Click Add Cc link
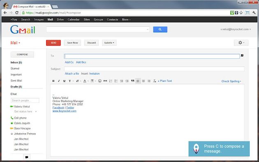 click(x=69, y=62)
